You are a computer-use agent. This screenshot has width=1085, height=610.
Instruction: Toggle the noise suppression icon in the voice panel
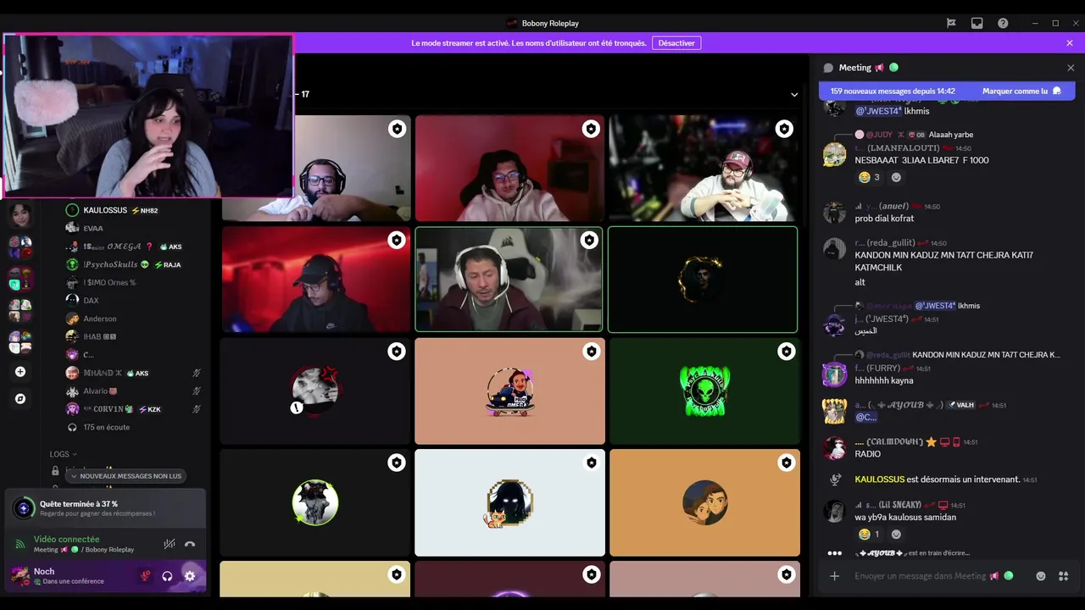click(170, 544)
